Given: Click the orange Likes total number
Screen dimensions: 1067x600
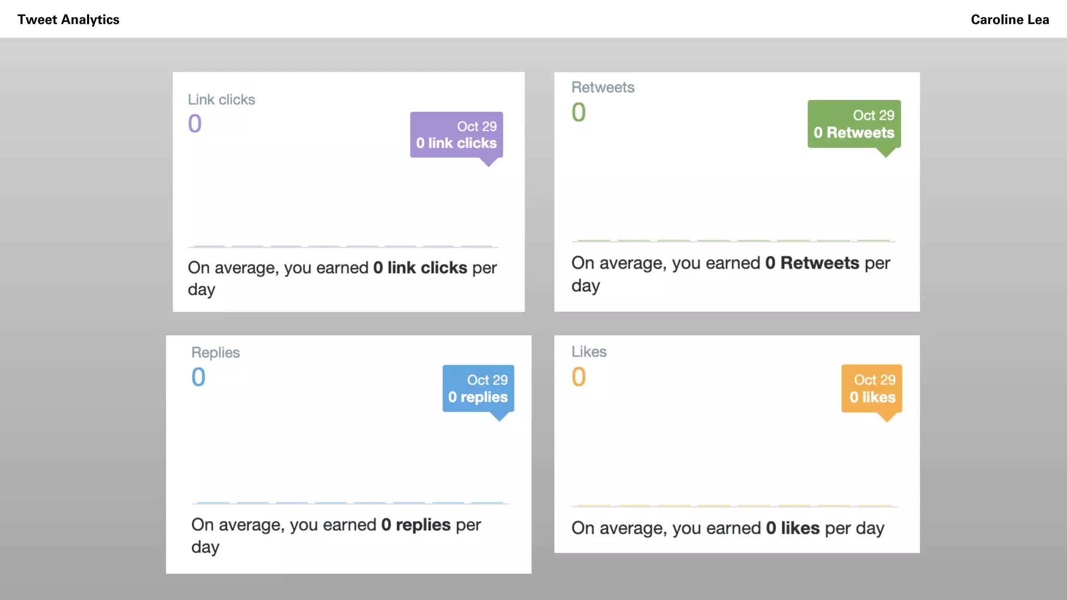Looking at the screenshot, I should (x=579, y=377).
